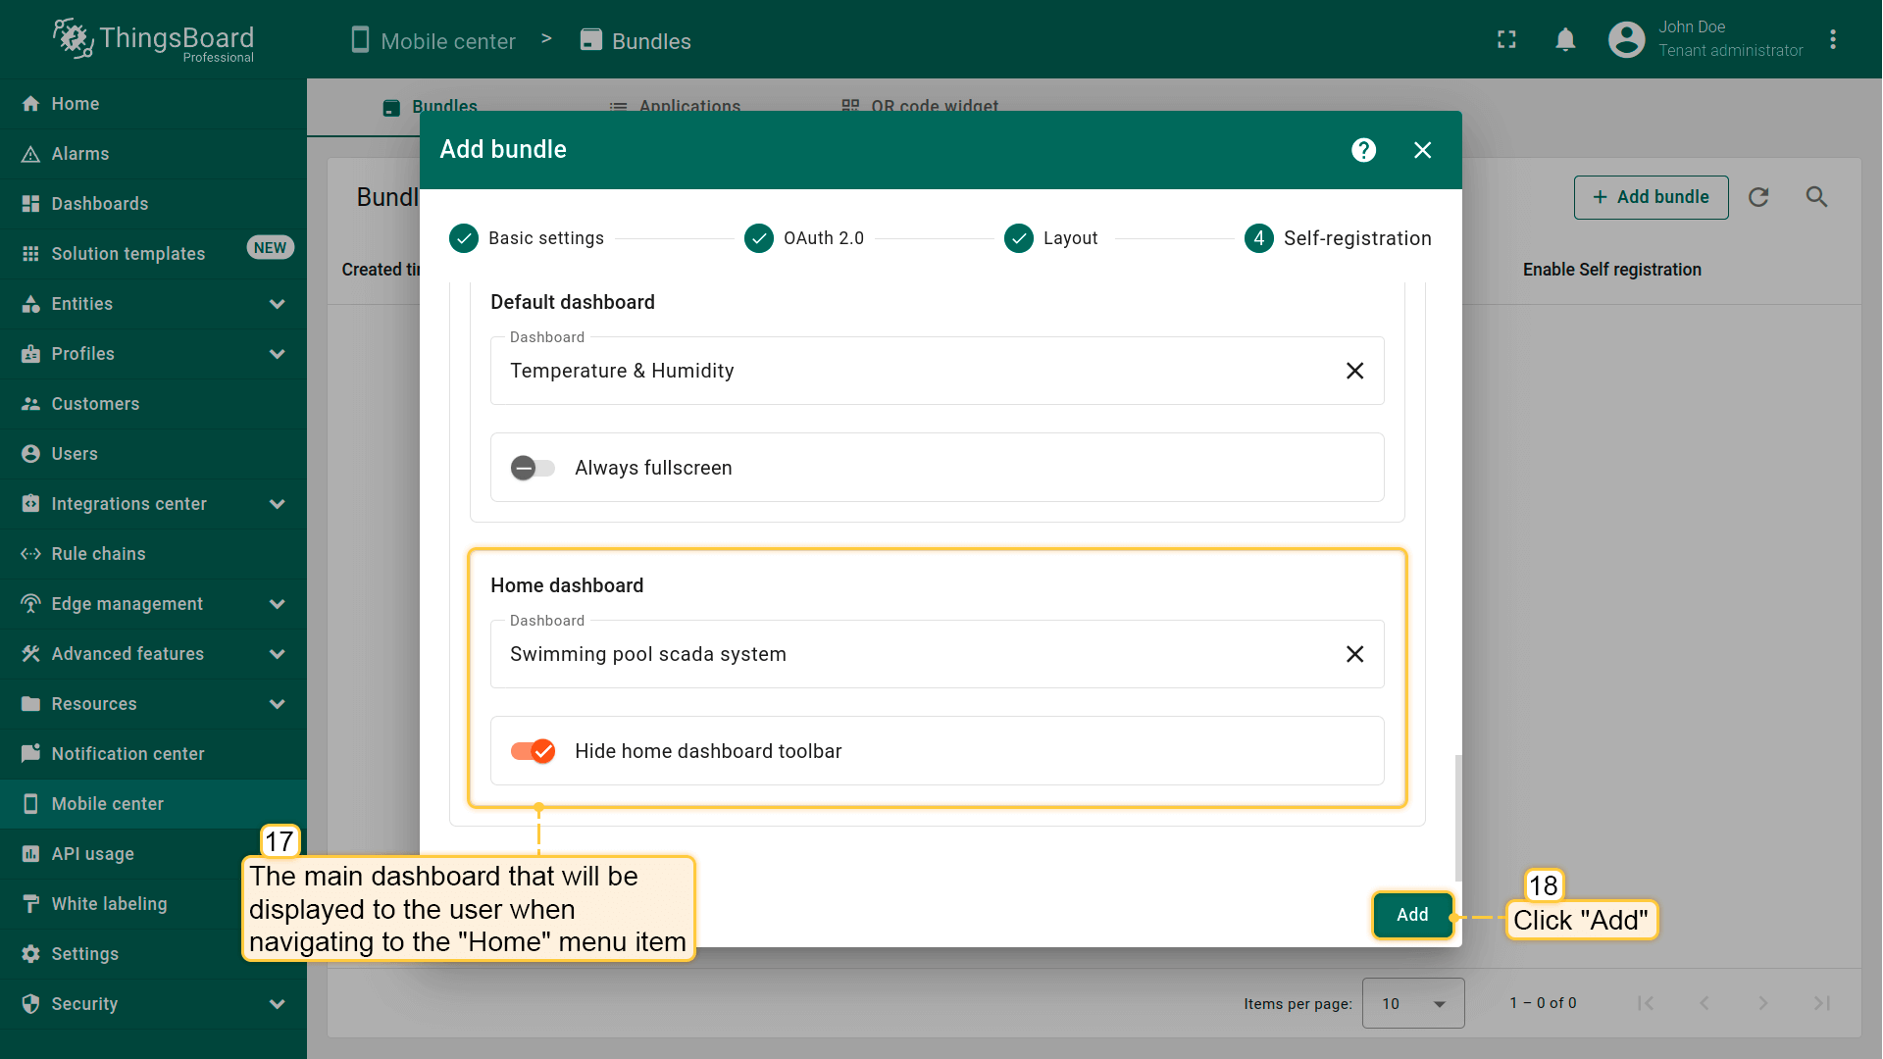Refresh the bundles table
1883x1059 pixels.
[x=1758, y=197]
